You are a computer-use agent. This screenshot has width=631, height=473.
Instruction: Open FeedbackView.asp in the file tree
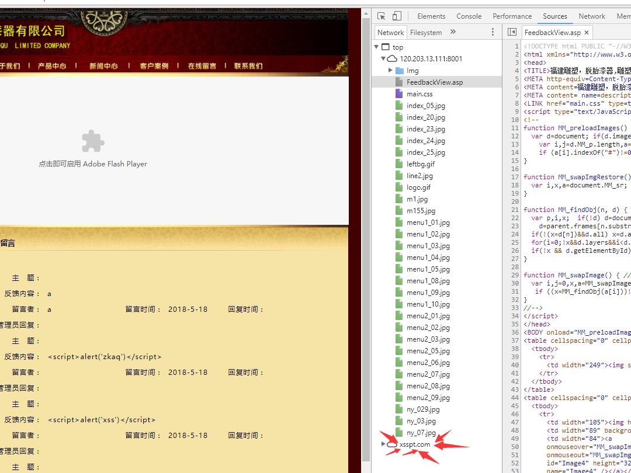(x=435, y=82)
